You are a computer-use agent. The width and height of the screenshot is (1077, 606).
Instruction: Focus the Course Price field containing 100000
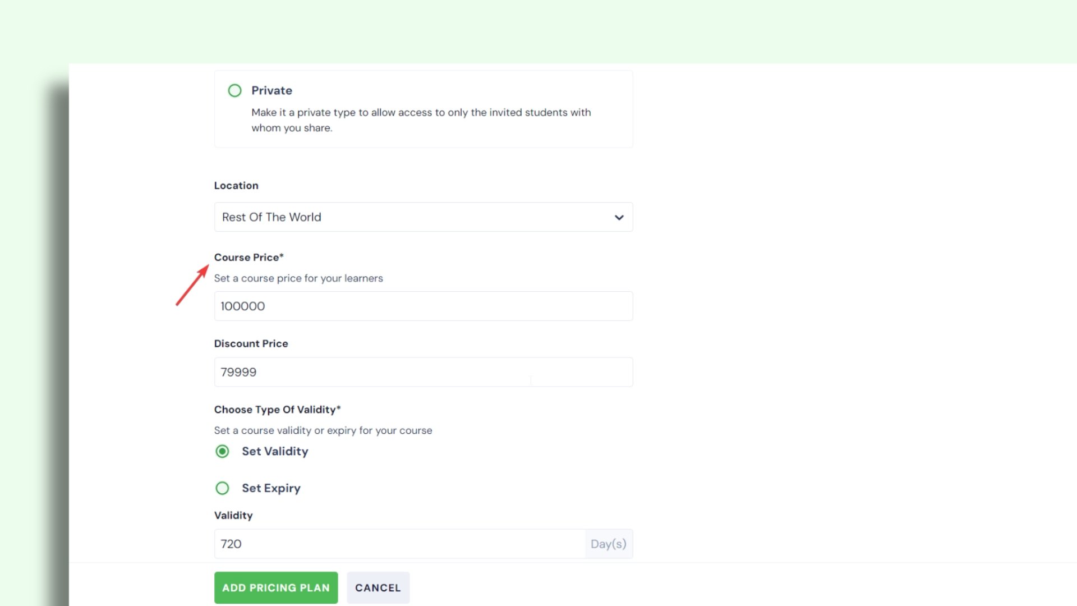tap(423, 306)
